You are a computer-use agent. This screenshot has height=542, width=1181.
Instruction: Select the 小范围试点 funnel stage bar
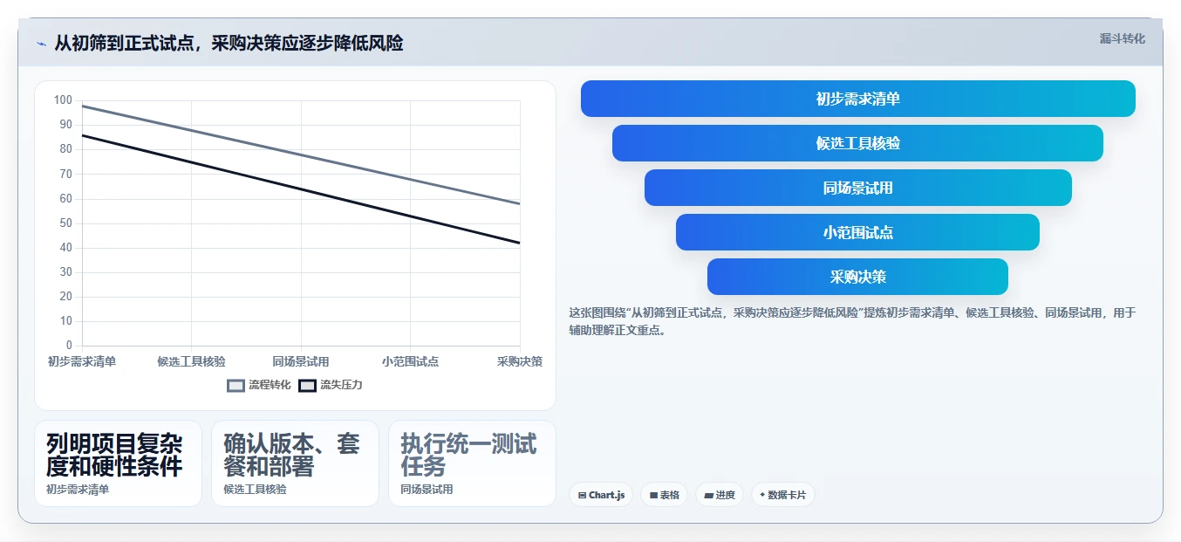[x=858, y=232]
